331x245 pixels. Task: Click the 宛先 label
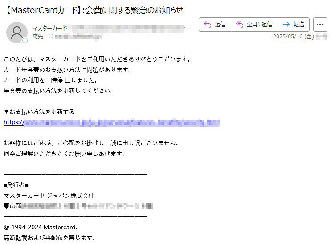(x=38, y=37)
